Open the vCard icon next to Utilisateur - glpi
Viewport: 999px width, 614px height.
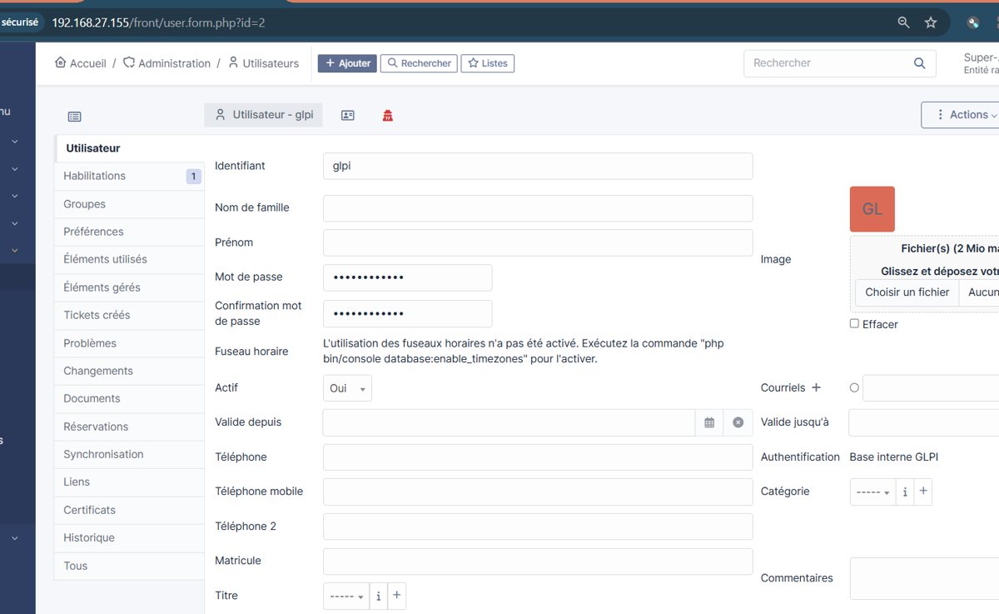348,115
